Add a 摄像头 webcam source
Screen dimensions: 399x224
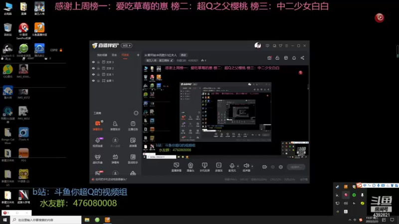click(191, 167)
